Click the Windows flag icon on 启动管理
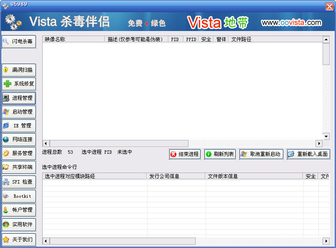This screenshot has width=336, height=248. click(6, 112)
